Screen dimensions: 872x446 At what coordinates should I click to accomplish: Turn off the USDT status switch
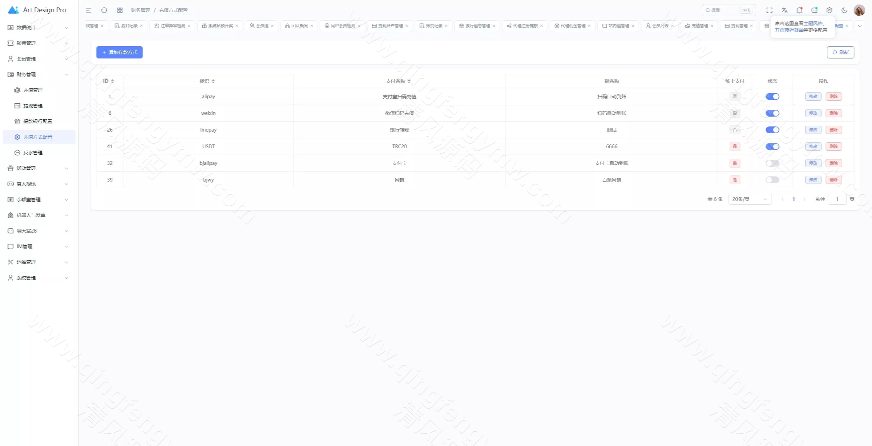[x=772, y=147]
